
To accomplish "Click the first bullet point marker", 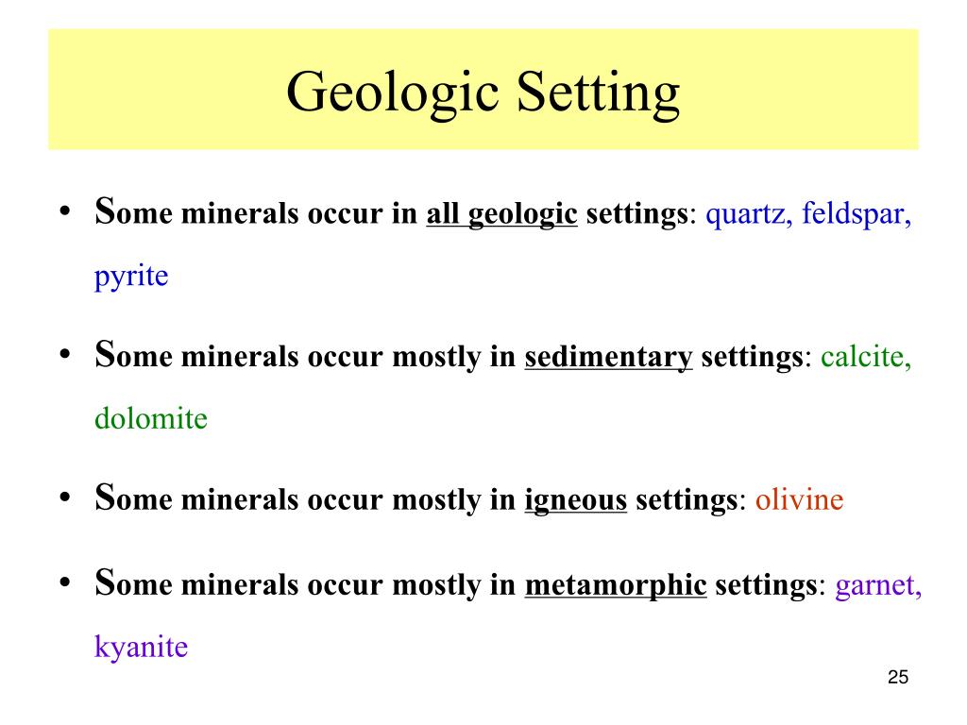I will [x=65, y=211].
